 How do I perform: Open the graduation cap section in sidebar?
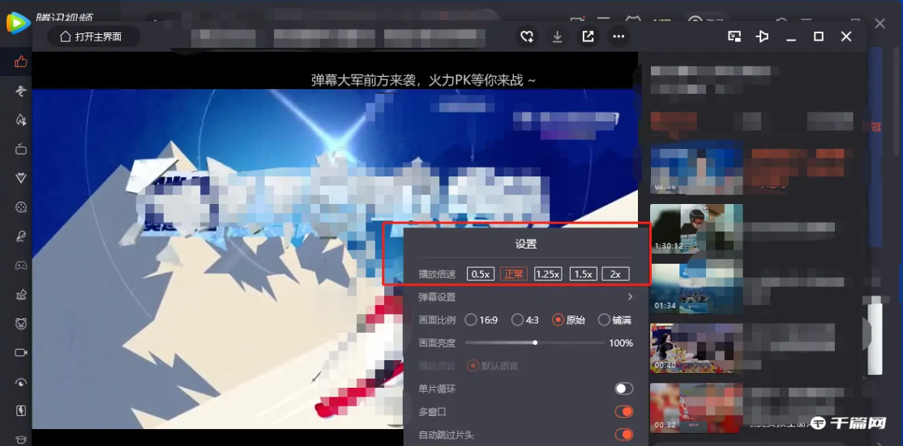(21, 440)
